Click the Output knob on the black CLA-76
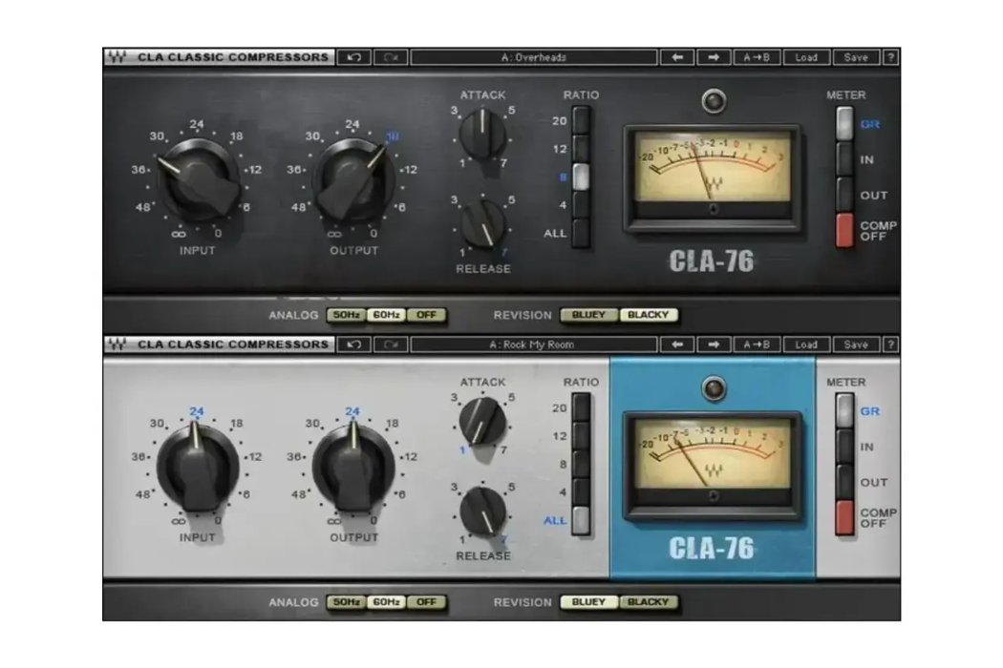This screenshot has height=668, width=1003. [353, 180]
